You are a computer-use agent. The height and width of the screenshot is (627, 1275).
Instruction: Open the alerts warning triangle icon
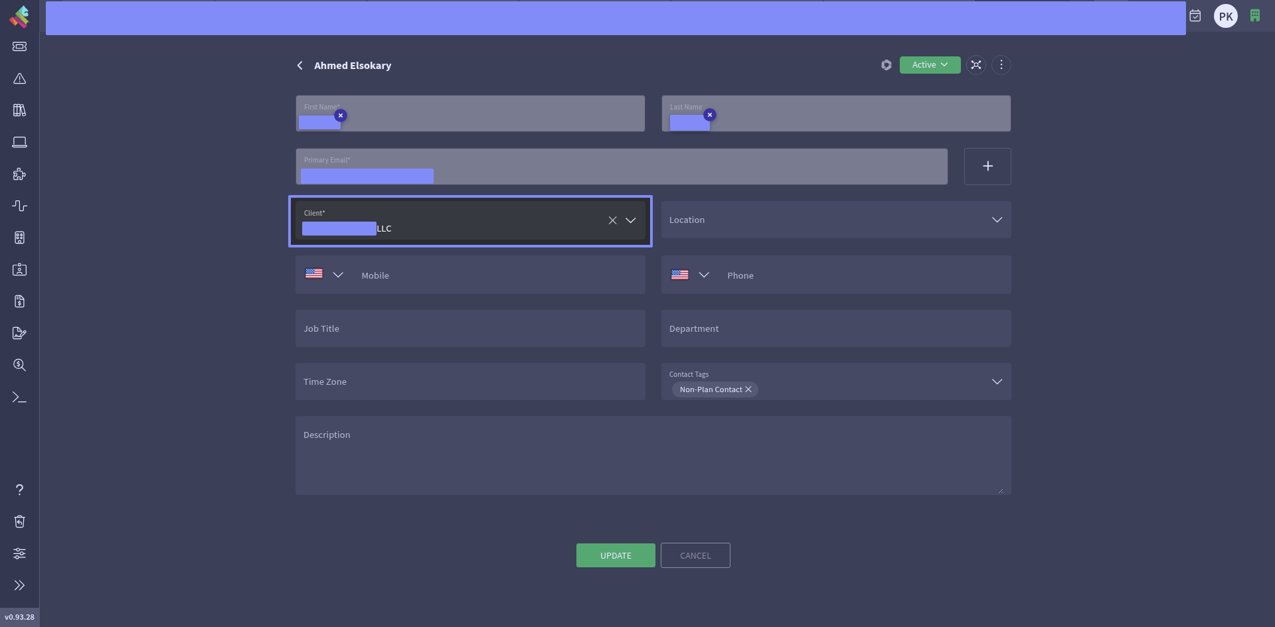pyautogui.click(x=19, y=78)
